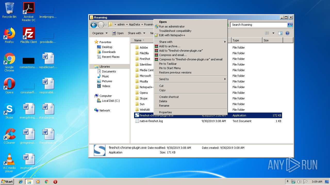Select Restore previous versions
This screenshot has width=330, height=185.
191,72
